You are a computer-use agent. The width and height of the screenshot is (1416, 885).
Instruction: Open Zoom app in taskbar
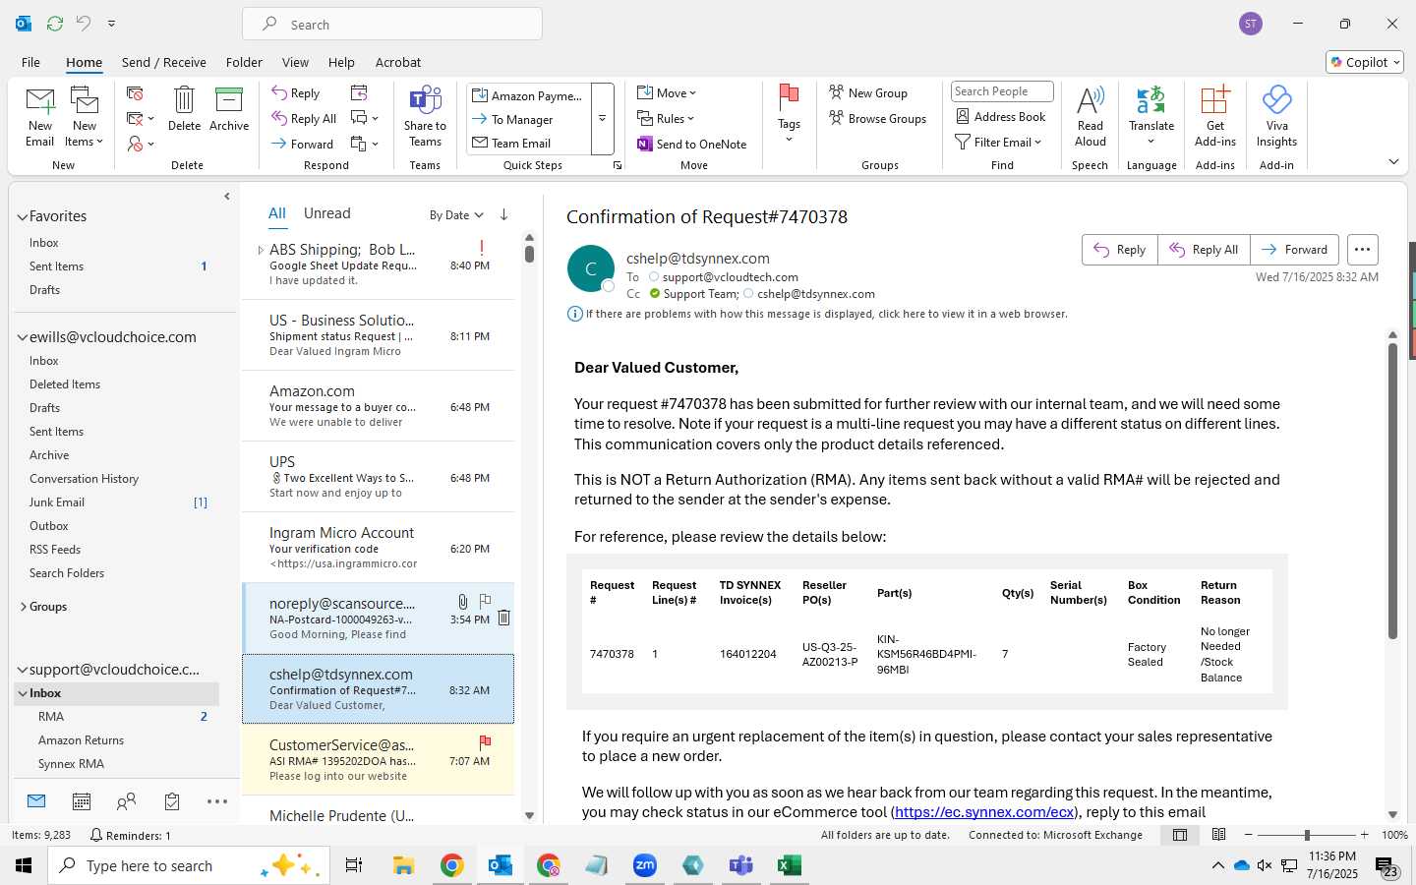(x=645, y=865)
